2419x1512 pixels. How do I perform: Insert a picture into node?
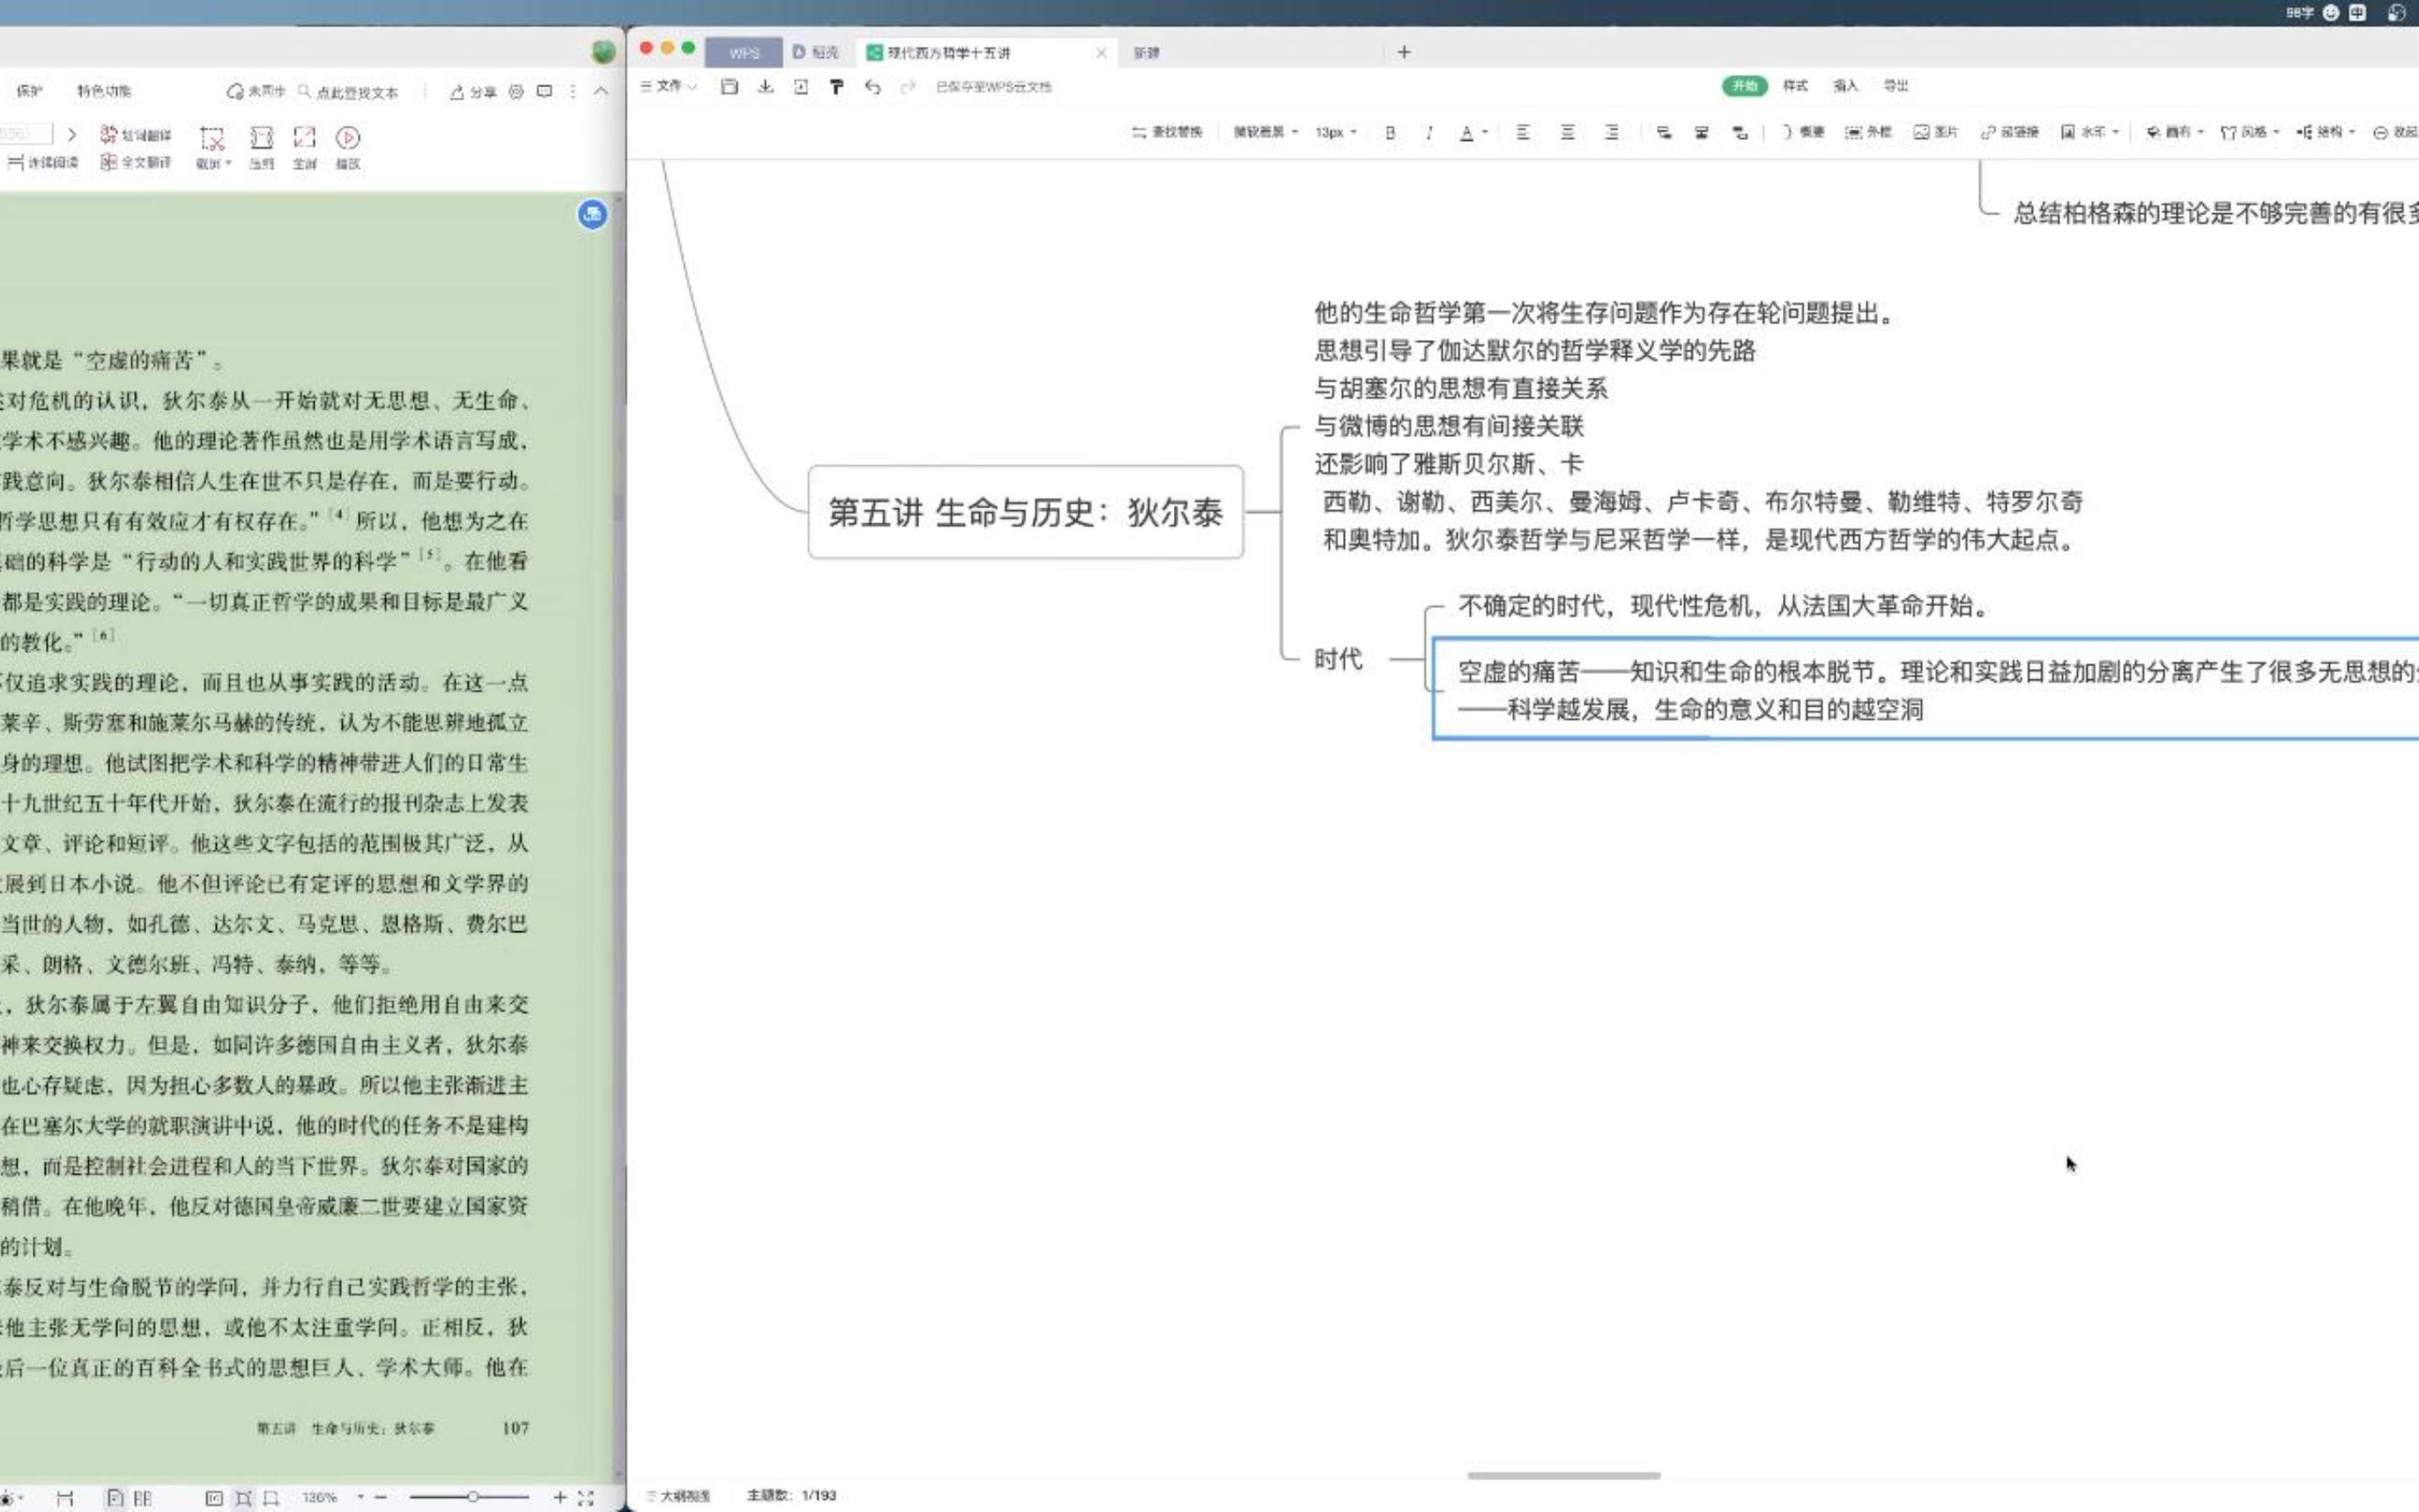tap(1935, 132)
